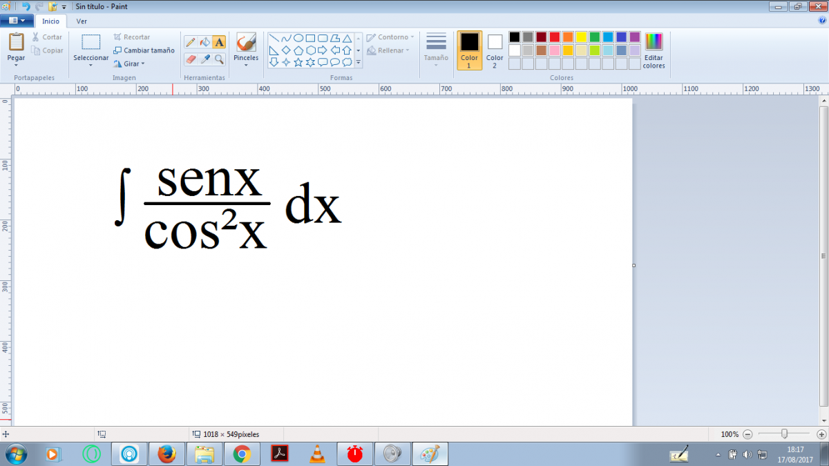Select the Eraser tool
Viewport: 829px width, 466px height.
tap(191, 59)
